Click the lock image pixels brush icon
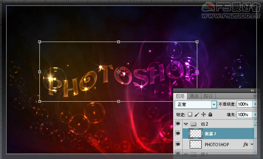 [x=197, y=114]
